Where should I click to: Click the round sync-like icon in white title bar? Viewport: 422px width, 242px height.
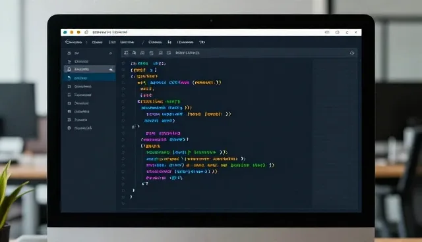(x=337, y=32)
